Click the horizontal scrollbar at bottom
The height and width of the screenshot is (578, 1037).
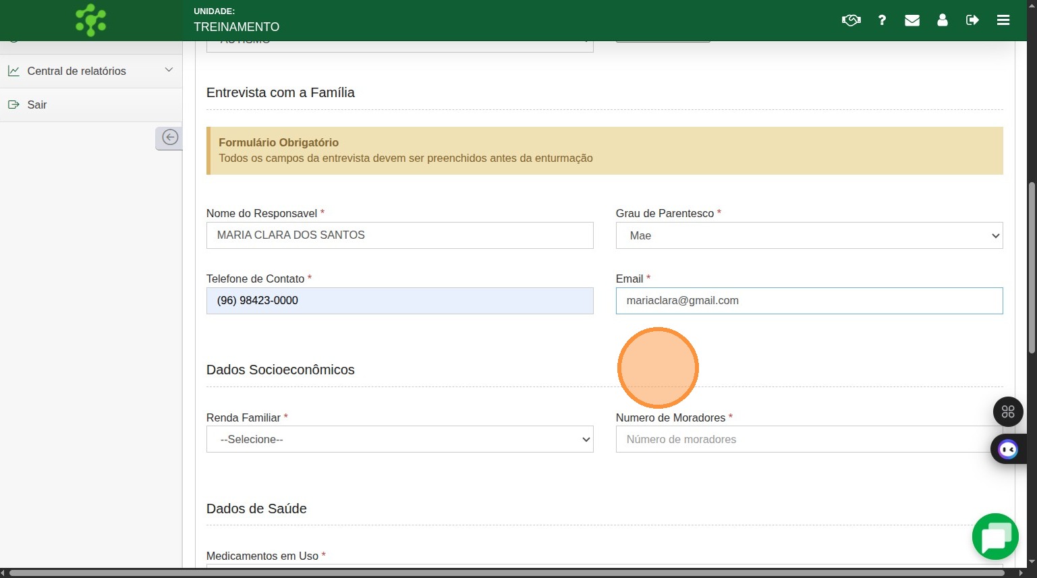pos(506,573)
